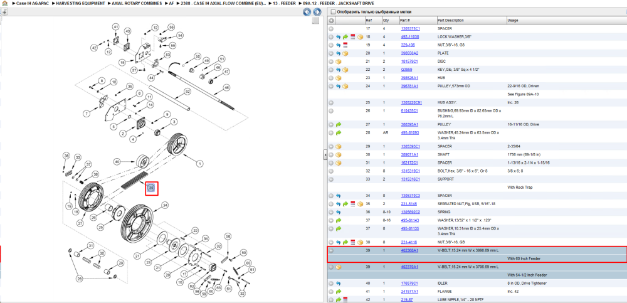
Task: Collapse the parts panel using the splitter arrow
Action: click(325, 154)
